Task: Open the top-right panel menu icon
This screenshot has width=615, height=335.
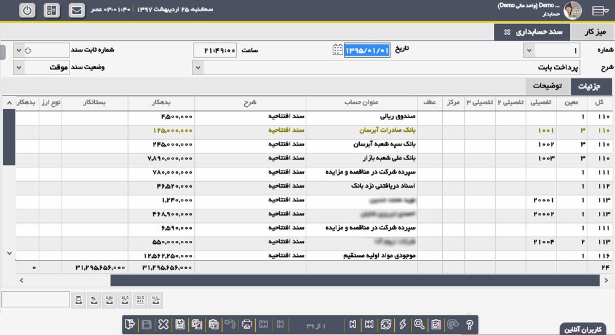Action: pos(600,10)
